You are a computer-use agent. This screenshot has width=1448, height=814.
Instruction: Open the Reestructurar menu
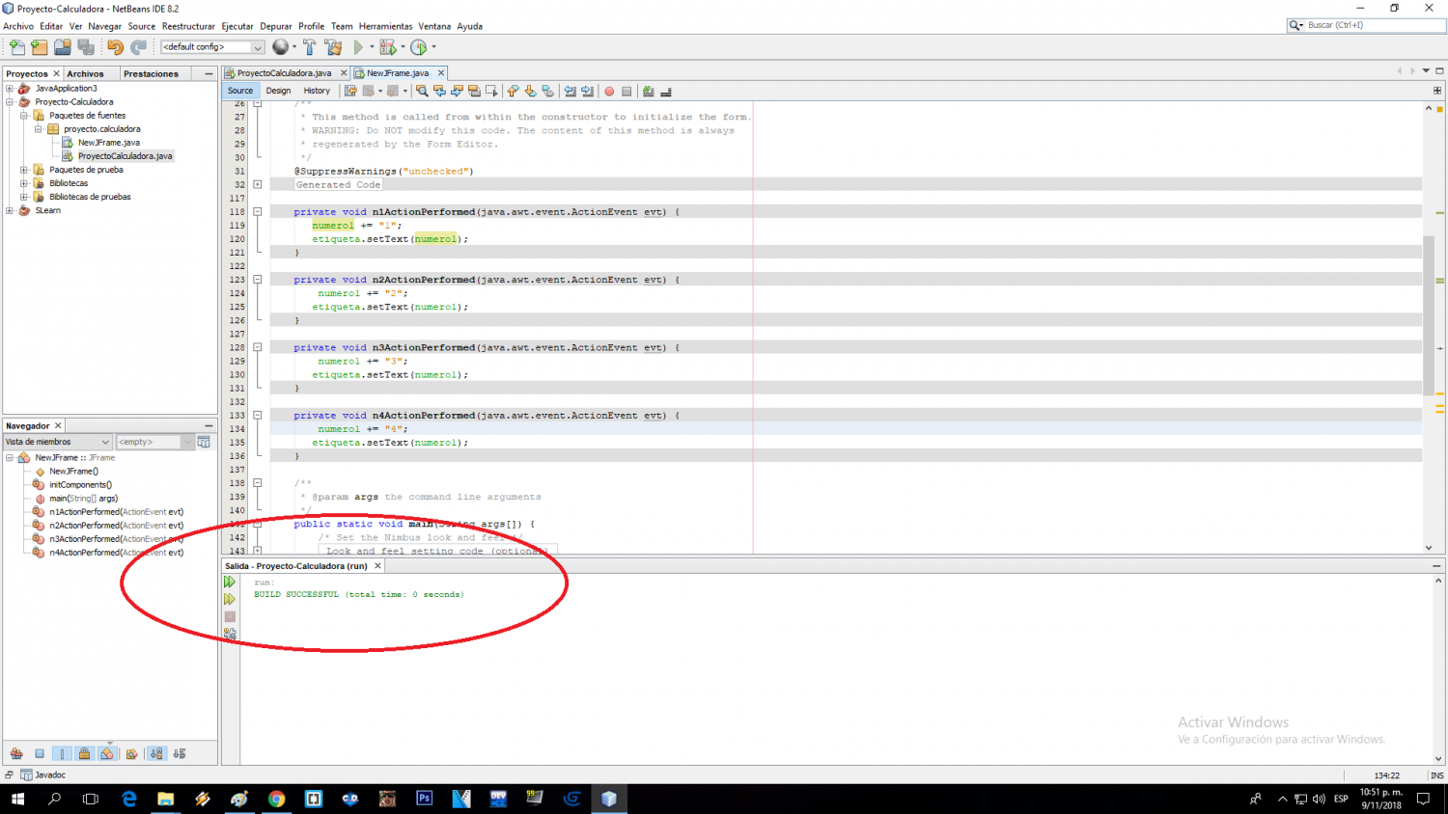pyautogui.click(x=188, y=26)
